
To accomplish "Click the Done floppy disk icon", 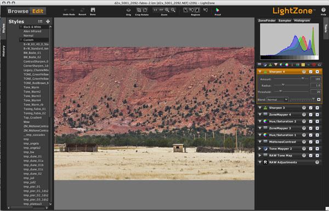I will point(93,10).
